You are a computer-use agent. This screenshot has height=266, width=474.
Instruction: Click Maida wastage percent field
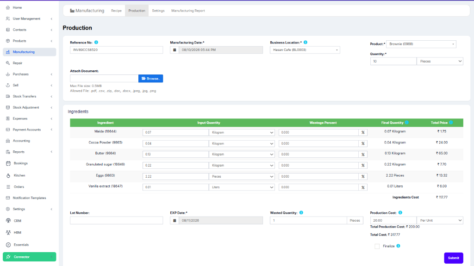coord(318,132)
